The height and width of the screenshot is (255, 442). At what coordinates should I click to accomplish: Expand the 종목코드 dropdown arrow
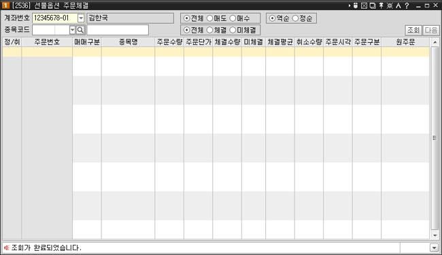73,30
